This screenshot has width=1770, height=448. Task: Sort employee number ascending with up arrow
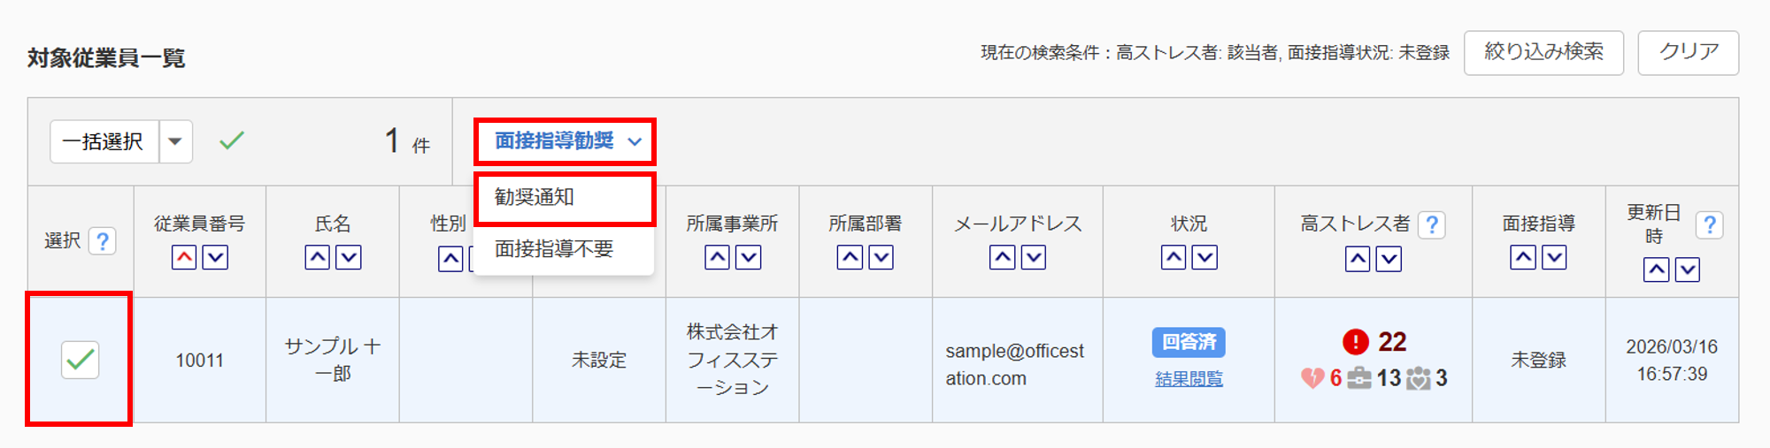point(184,257)
